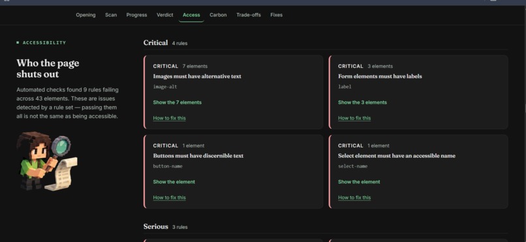Click the 3 elements count badge

(380, 66)
